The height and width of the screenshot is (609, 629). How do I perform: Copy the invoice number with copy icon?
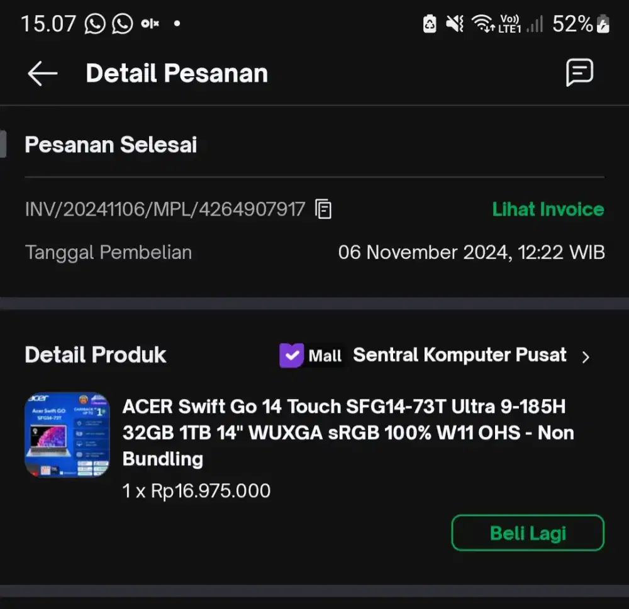coord(323,209)
